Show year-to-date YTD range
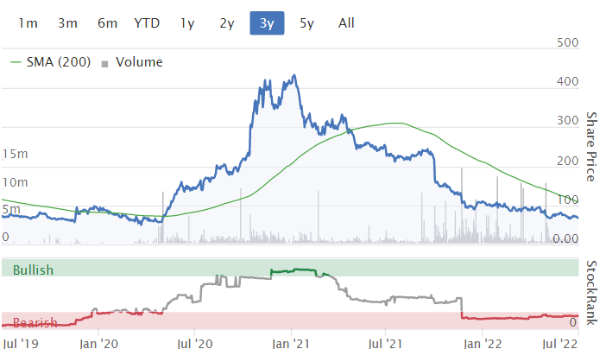Viewport: 606px width, 349px height. (x=147, y=23)
